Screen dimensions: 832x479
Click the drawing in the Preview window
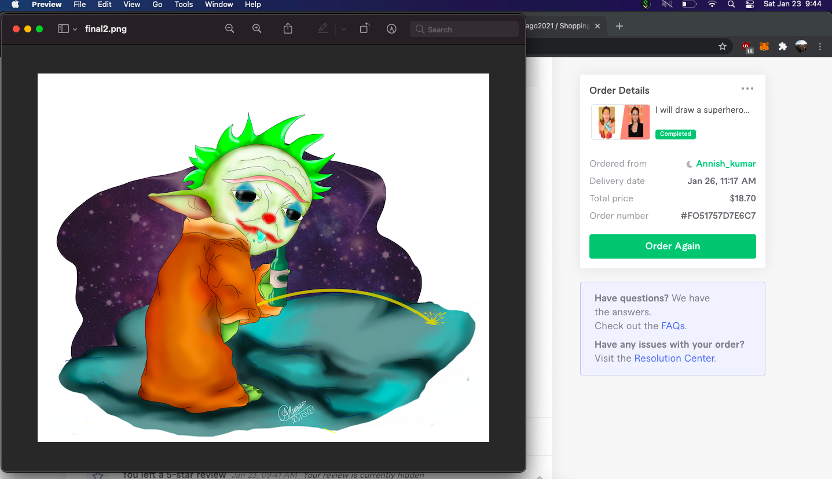(x=263, y=257)
